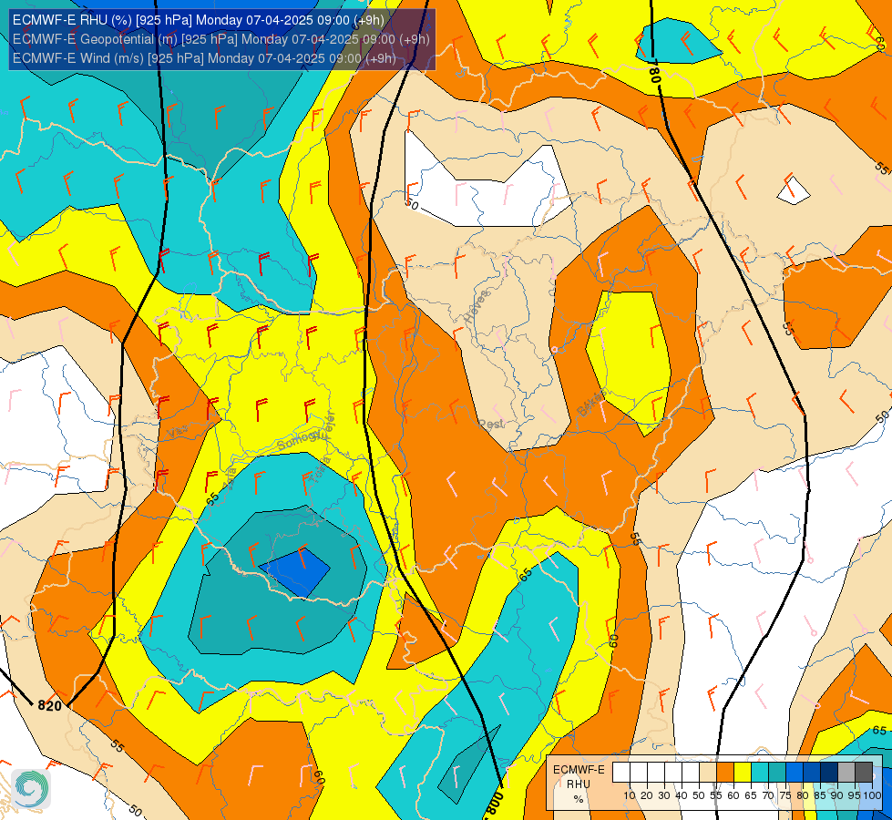Viewport: 892px width, 820px height.
Task: Click the '820' geopotential contour label
Action: click(49, 705)
